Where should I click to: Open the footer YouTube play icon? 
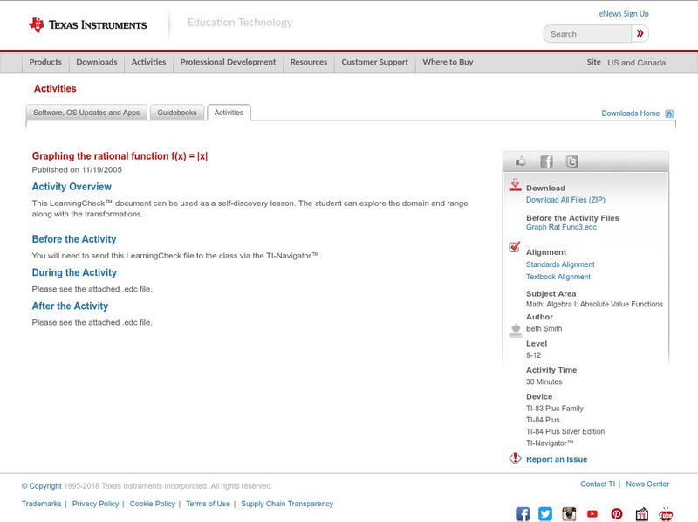[x=592, y=513]
